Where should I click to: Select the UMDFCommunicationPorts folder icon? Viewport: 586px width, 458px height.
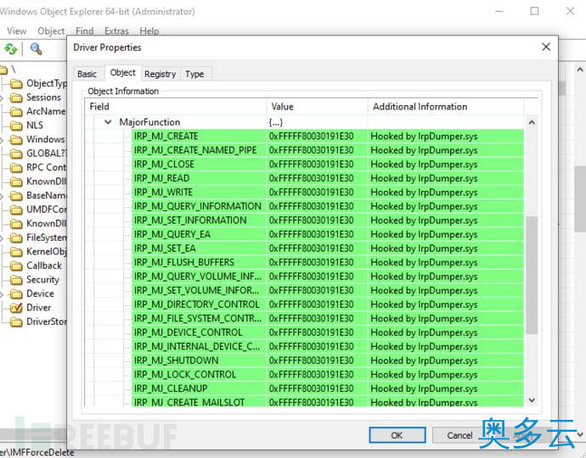pyautogui.click(x=16, y=209)
